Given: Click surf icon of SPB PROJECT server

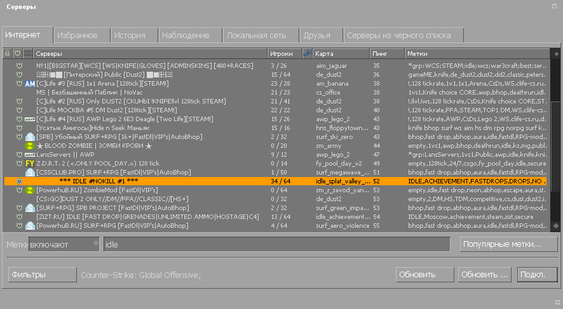Looking at the screenshot, I should pos(30,208).
